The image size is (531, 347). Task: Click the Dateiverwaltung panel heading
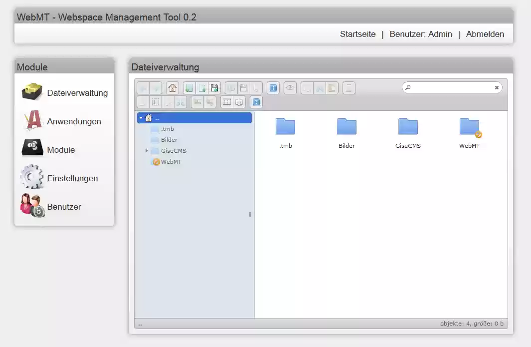tap(165, 67)
